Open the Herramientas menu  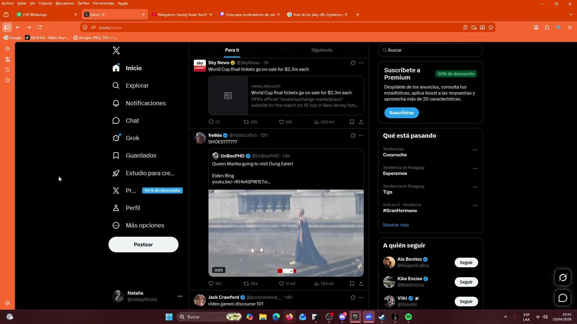(x=103, y=3)
